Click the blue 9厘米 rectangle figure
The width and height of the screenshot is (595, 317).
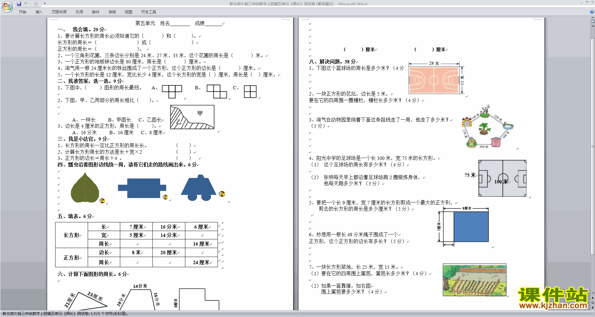coord(471,227)
